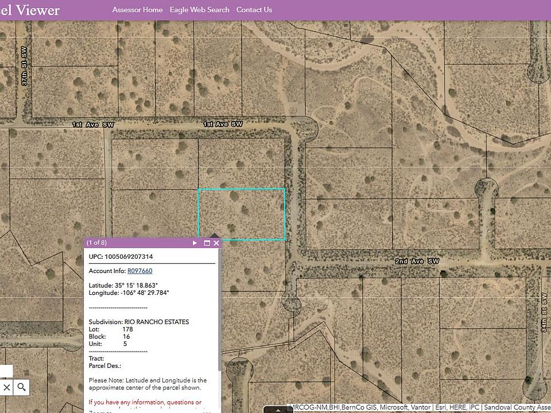Close the parcel info popup

click(x=216, y=243)
